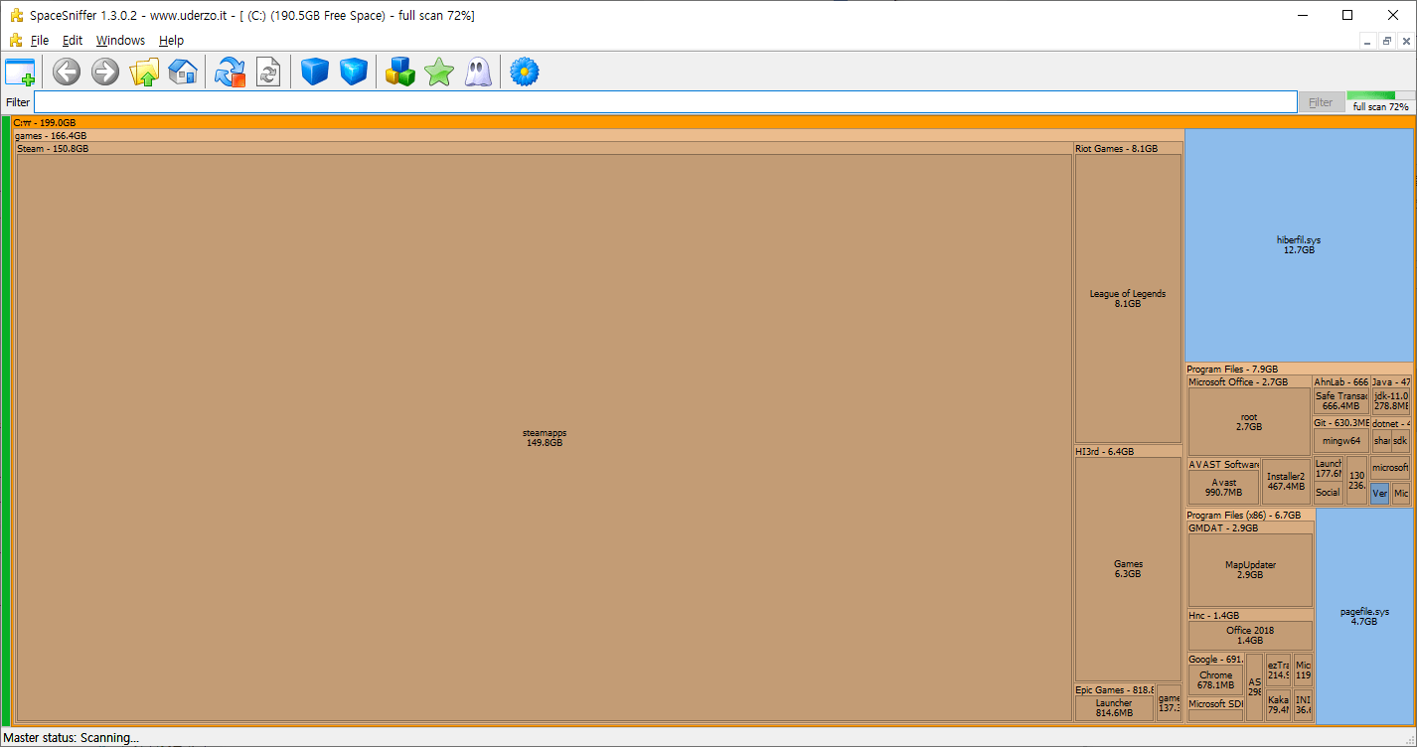Click the three colored cubes icon
The image size is (1417, 747).
click(400, 72)
